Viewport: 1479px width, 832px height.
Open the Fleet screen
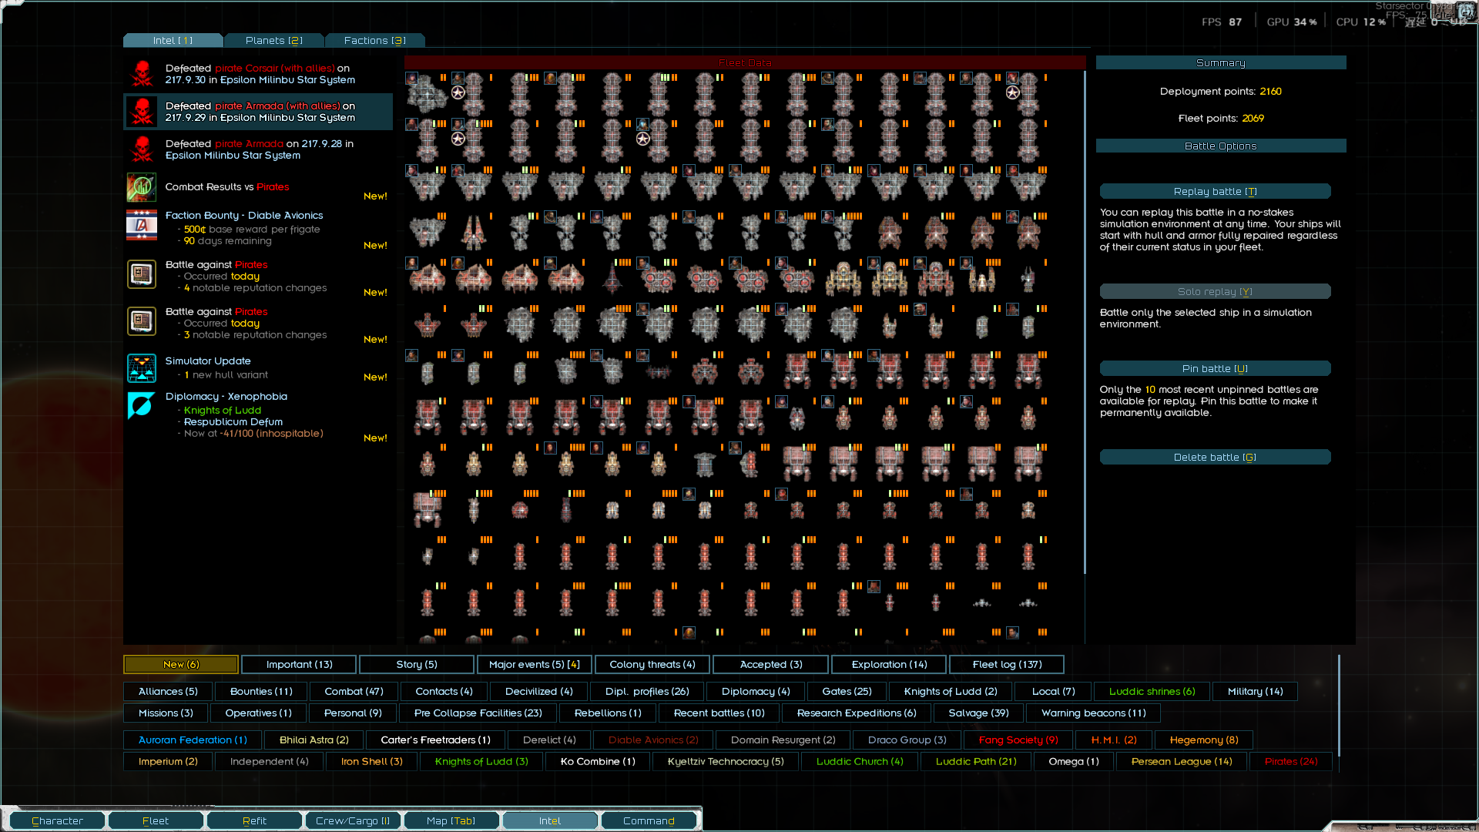[x=155, y=820]
